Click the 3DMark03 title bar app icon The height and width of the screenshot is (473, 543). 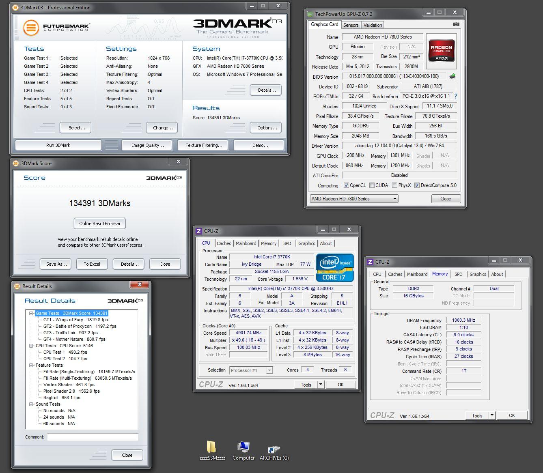tap(16, 7)
